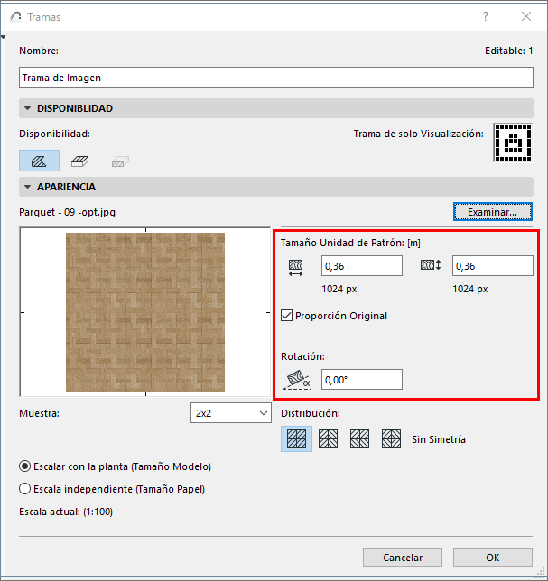Viewport: 548px width, 581px height.
Task: Open the Muestra 2x2 dropdown
Action: pos(231,413)
